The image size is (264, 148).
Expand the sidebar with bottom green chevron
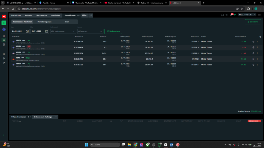pos(4,135)
